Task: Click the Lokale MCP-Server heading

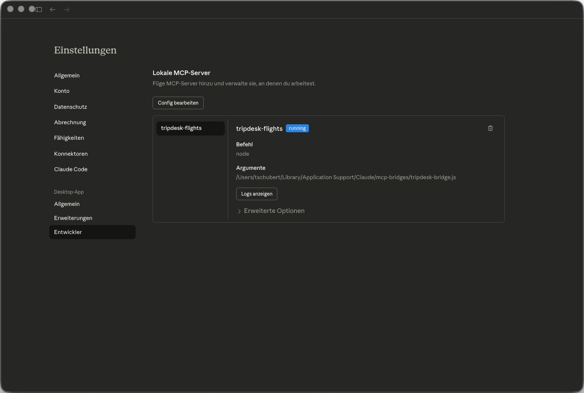Action: [x=181, y=73]
